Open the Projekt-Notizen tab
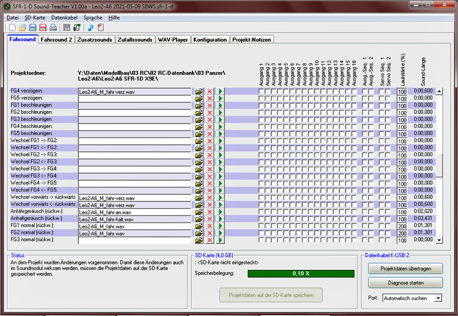Viewport: 458px width, 316px height. click(x=252, y=39)
